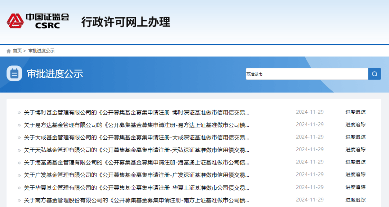Open the 易方达基金管理有限公司 application entry
Image resolution: width=389 pixels, height=207 pixels.
pyautogui.click(x=137, y=125)
